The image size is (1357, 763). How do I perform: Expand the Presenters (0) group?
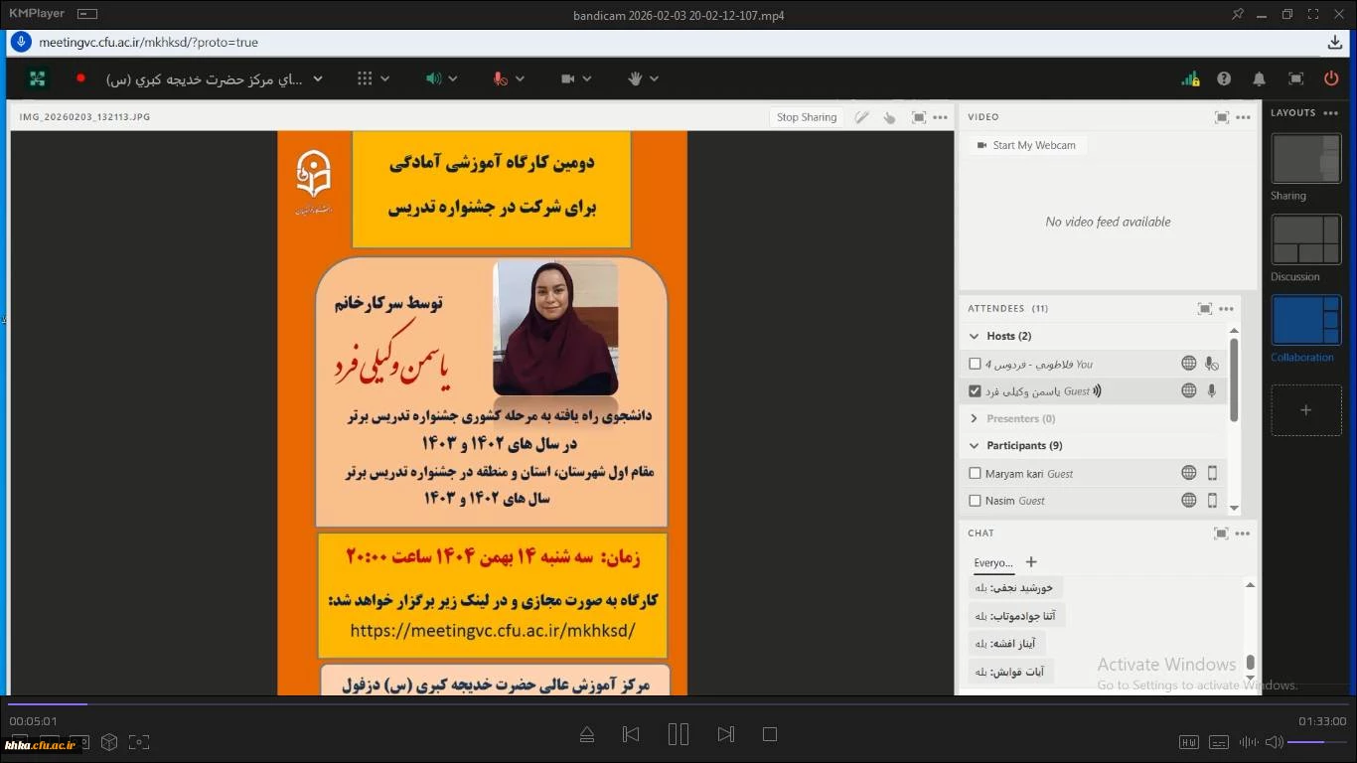[975, 418]
